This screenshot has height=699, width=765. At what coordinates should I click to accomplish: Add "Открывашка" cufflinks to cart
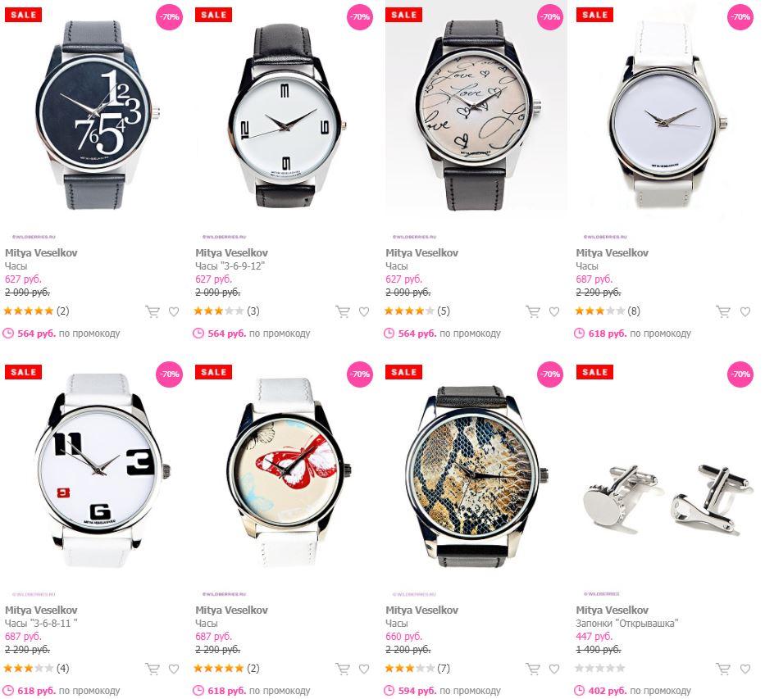click(x=723, y=669)
